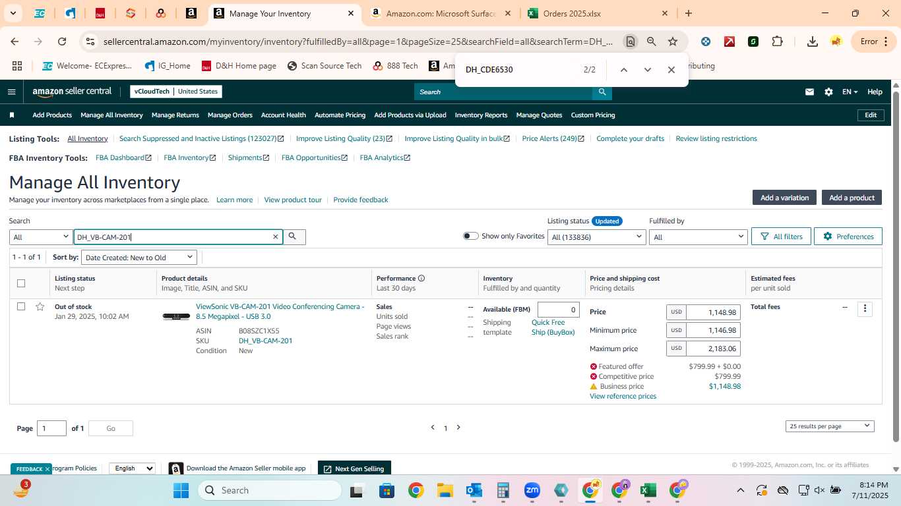Click the Add a variation button
This screenshot has width=901, height=506.
pyautogui.click(x=784, y=198)
